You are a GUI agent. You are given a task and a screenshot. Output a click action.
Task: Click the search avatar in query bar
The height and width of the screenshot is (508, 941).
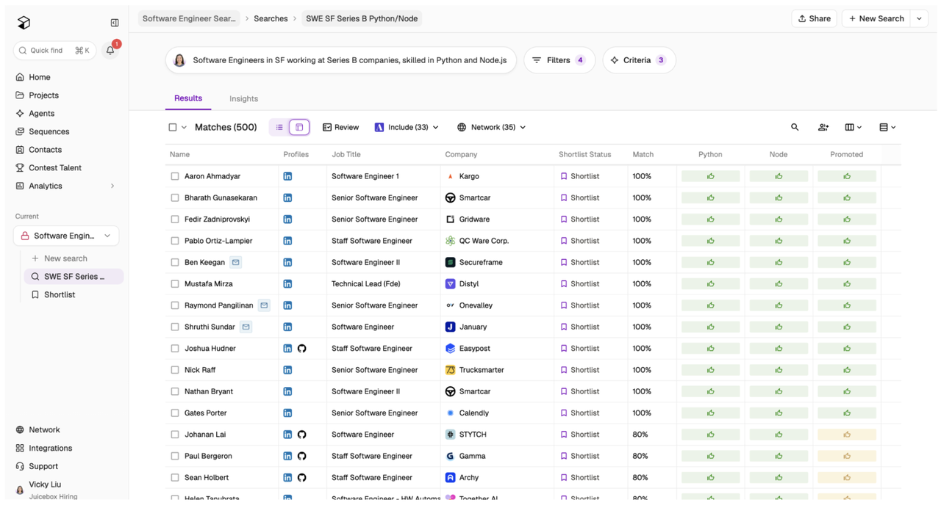coord(179,60)
